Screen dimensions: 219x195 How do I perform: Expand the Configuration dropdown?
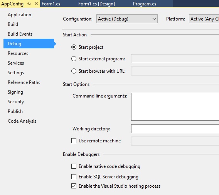click(x=127, y=19)
